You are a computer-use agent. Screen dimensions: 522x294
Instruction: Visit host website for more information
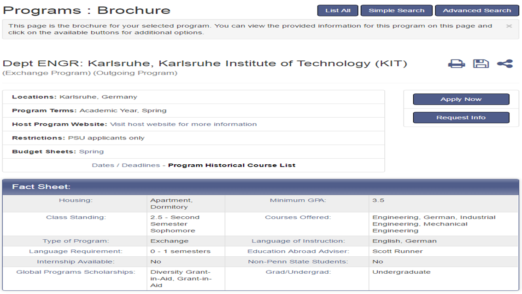(x=183, y=124)
